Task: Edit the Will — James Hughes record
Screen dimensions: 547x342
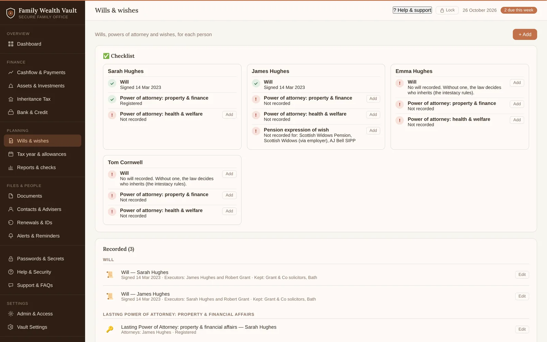Action: (522, 296)
